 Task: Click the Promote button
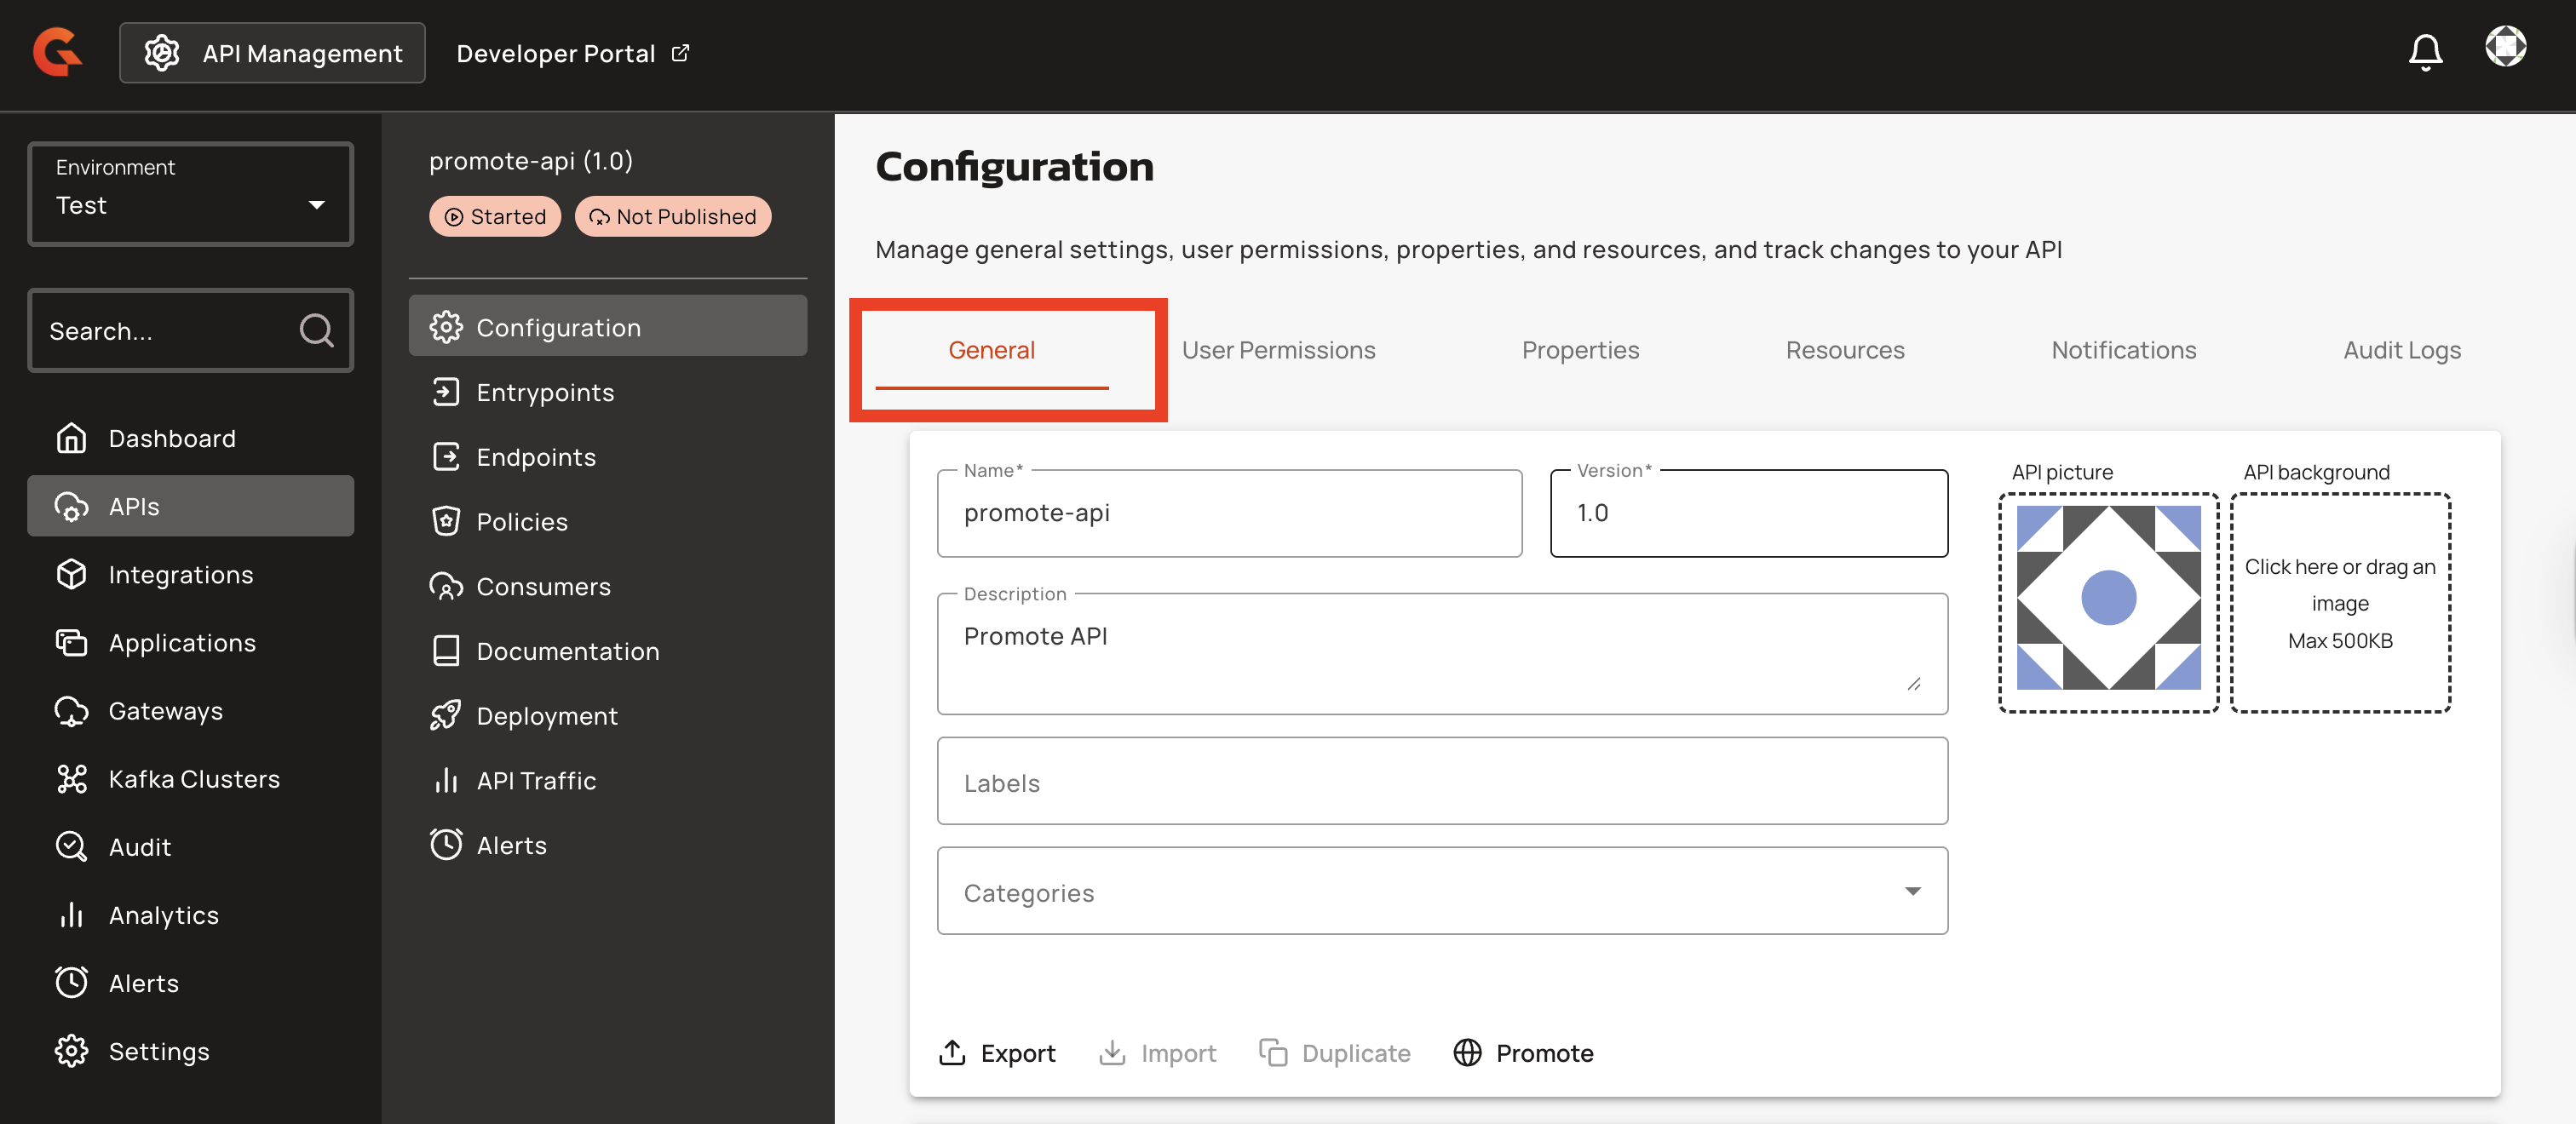coord(1523,1053)
